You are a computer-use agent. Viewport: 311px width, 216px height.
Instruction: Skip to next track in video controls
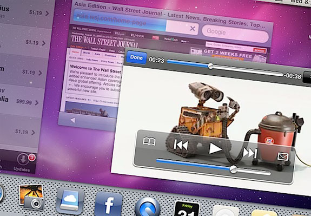[250, 153]
